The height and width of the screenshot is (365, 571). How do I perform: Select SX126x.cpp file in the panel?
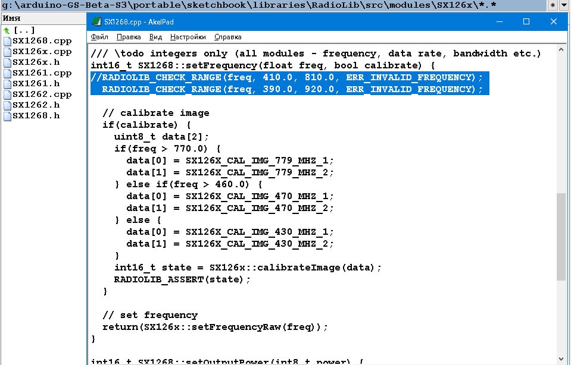click(41, 52)
